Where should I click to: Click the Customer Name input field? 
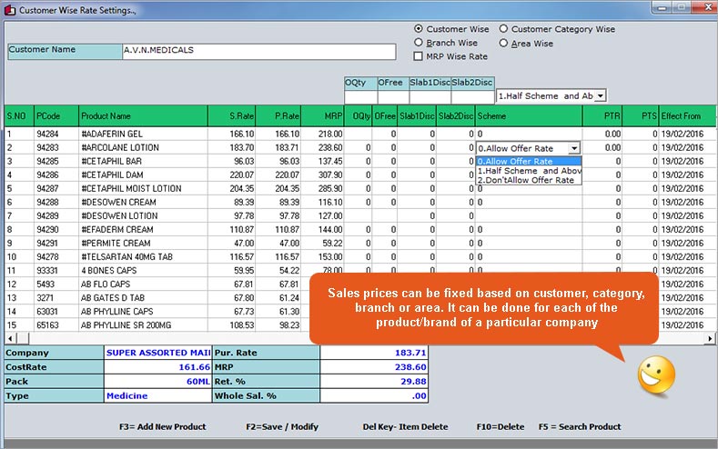[259, 51]
